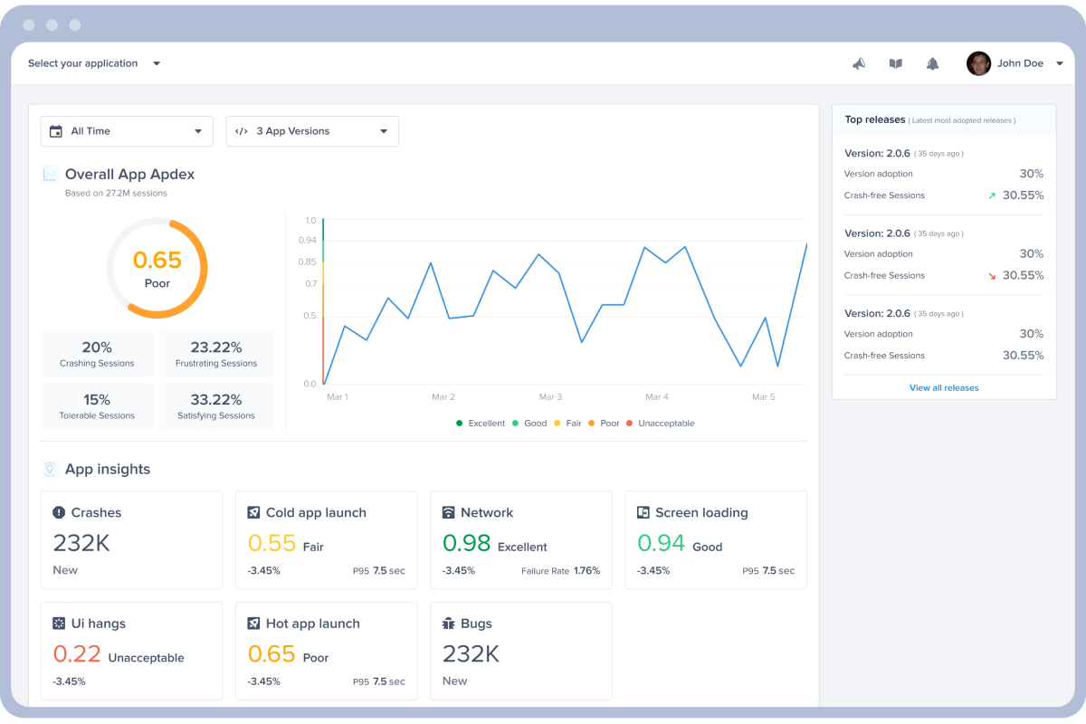Click the megaphone announcements icon

click(859, 63)
